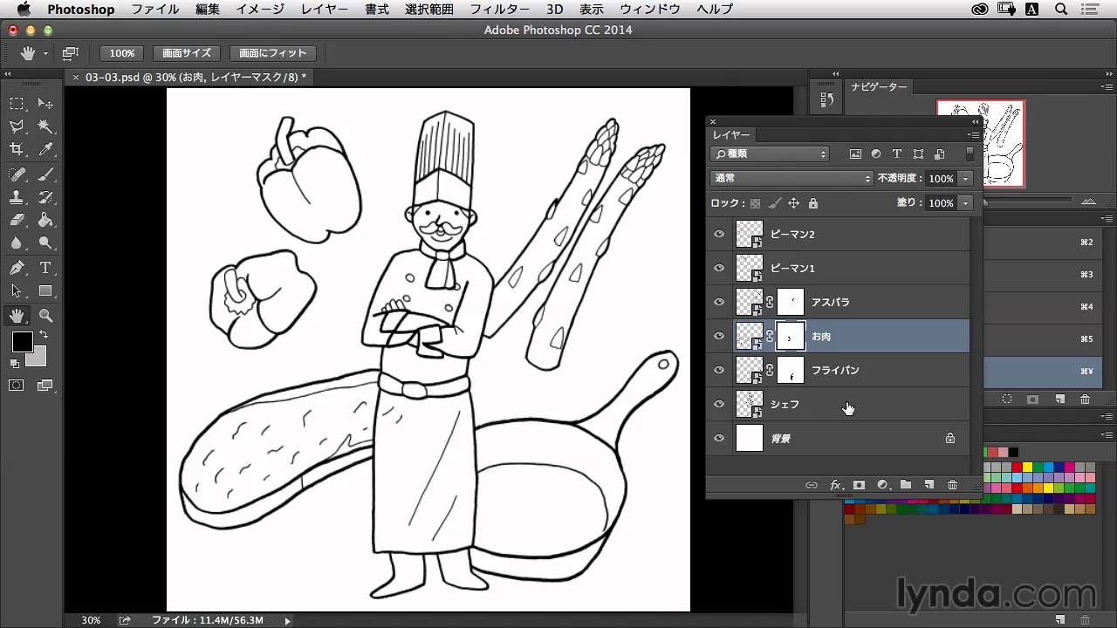Open the ファイル menu
The image size is (1117, 628).
point(154,10)
